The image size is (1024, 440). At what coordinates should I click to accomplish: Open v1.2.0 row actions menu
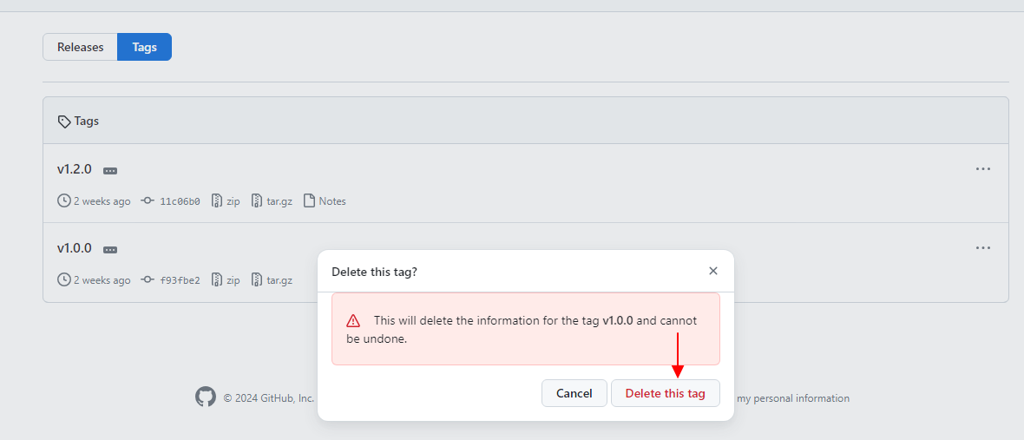click(x=982, y=169)
